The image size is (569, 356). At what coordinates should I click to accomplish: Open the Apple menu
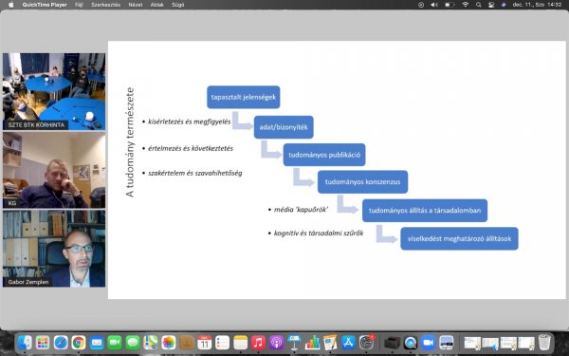click(10, 5)
